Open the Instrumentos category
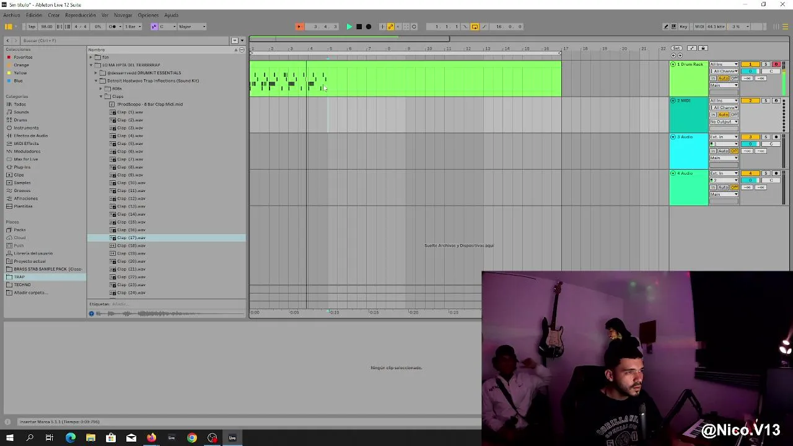The width and height of the screenshot is (793, 446). (26, 128)
